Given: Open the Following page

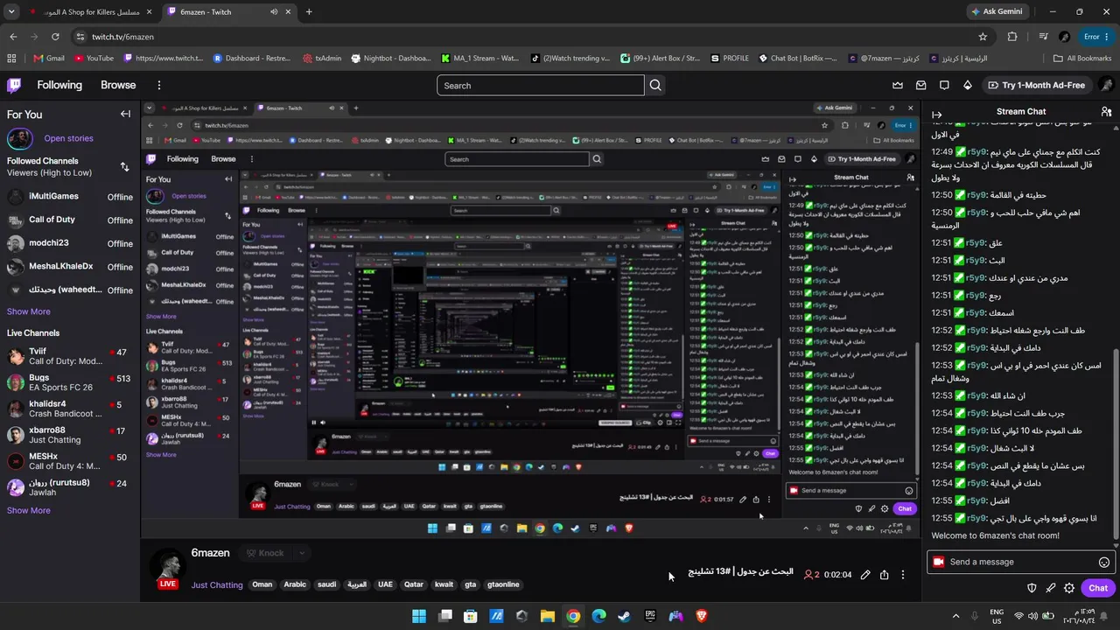Looking at the screenshot, I should point(59,85).
